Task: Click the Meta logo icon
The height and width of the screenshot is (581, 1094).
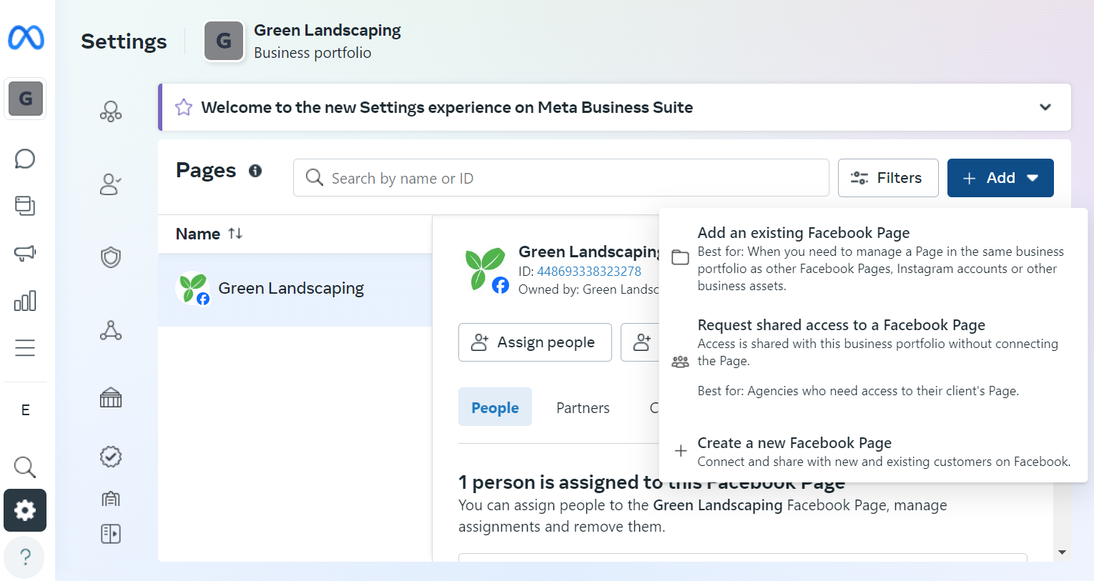Action: [26, 38]
